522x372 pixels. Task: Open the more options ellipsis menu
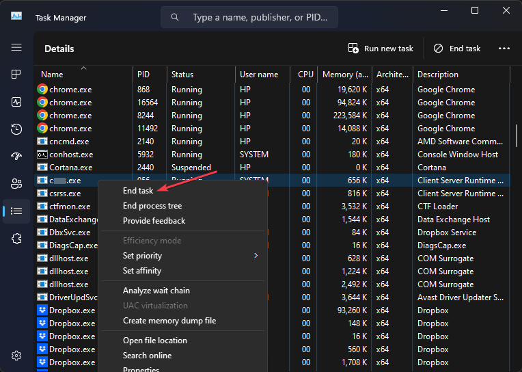point(504,49)
